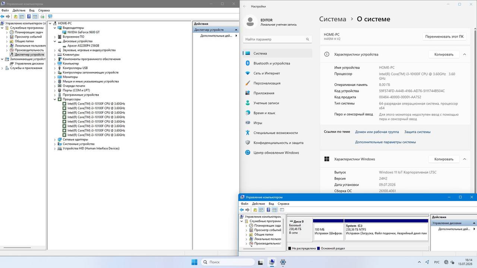Click the Переименовать этот ПК button
The width and height of the screenshot is (477, 268).
click(x=444, y=36)
